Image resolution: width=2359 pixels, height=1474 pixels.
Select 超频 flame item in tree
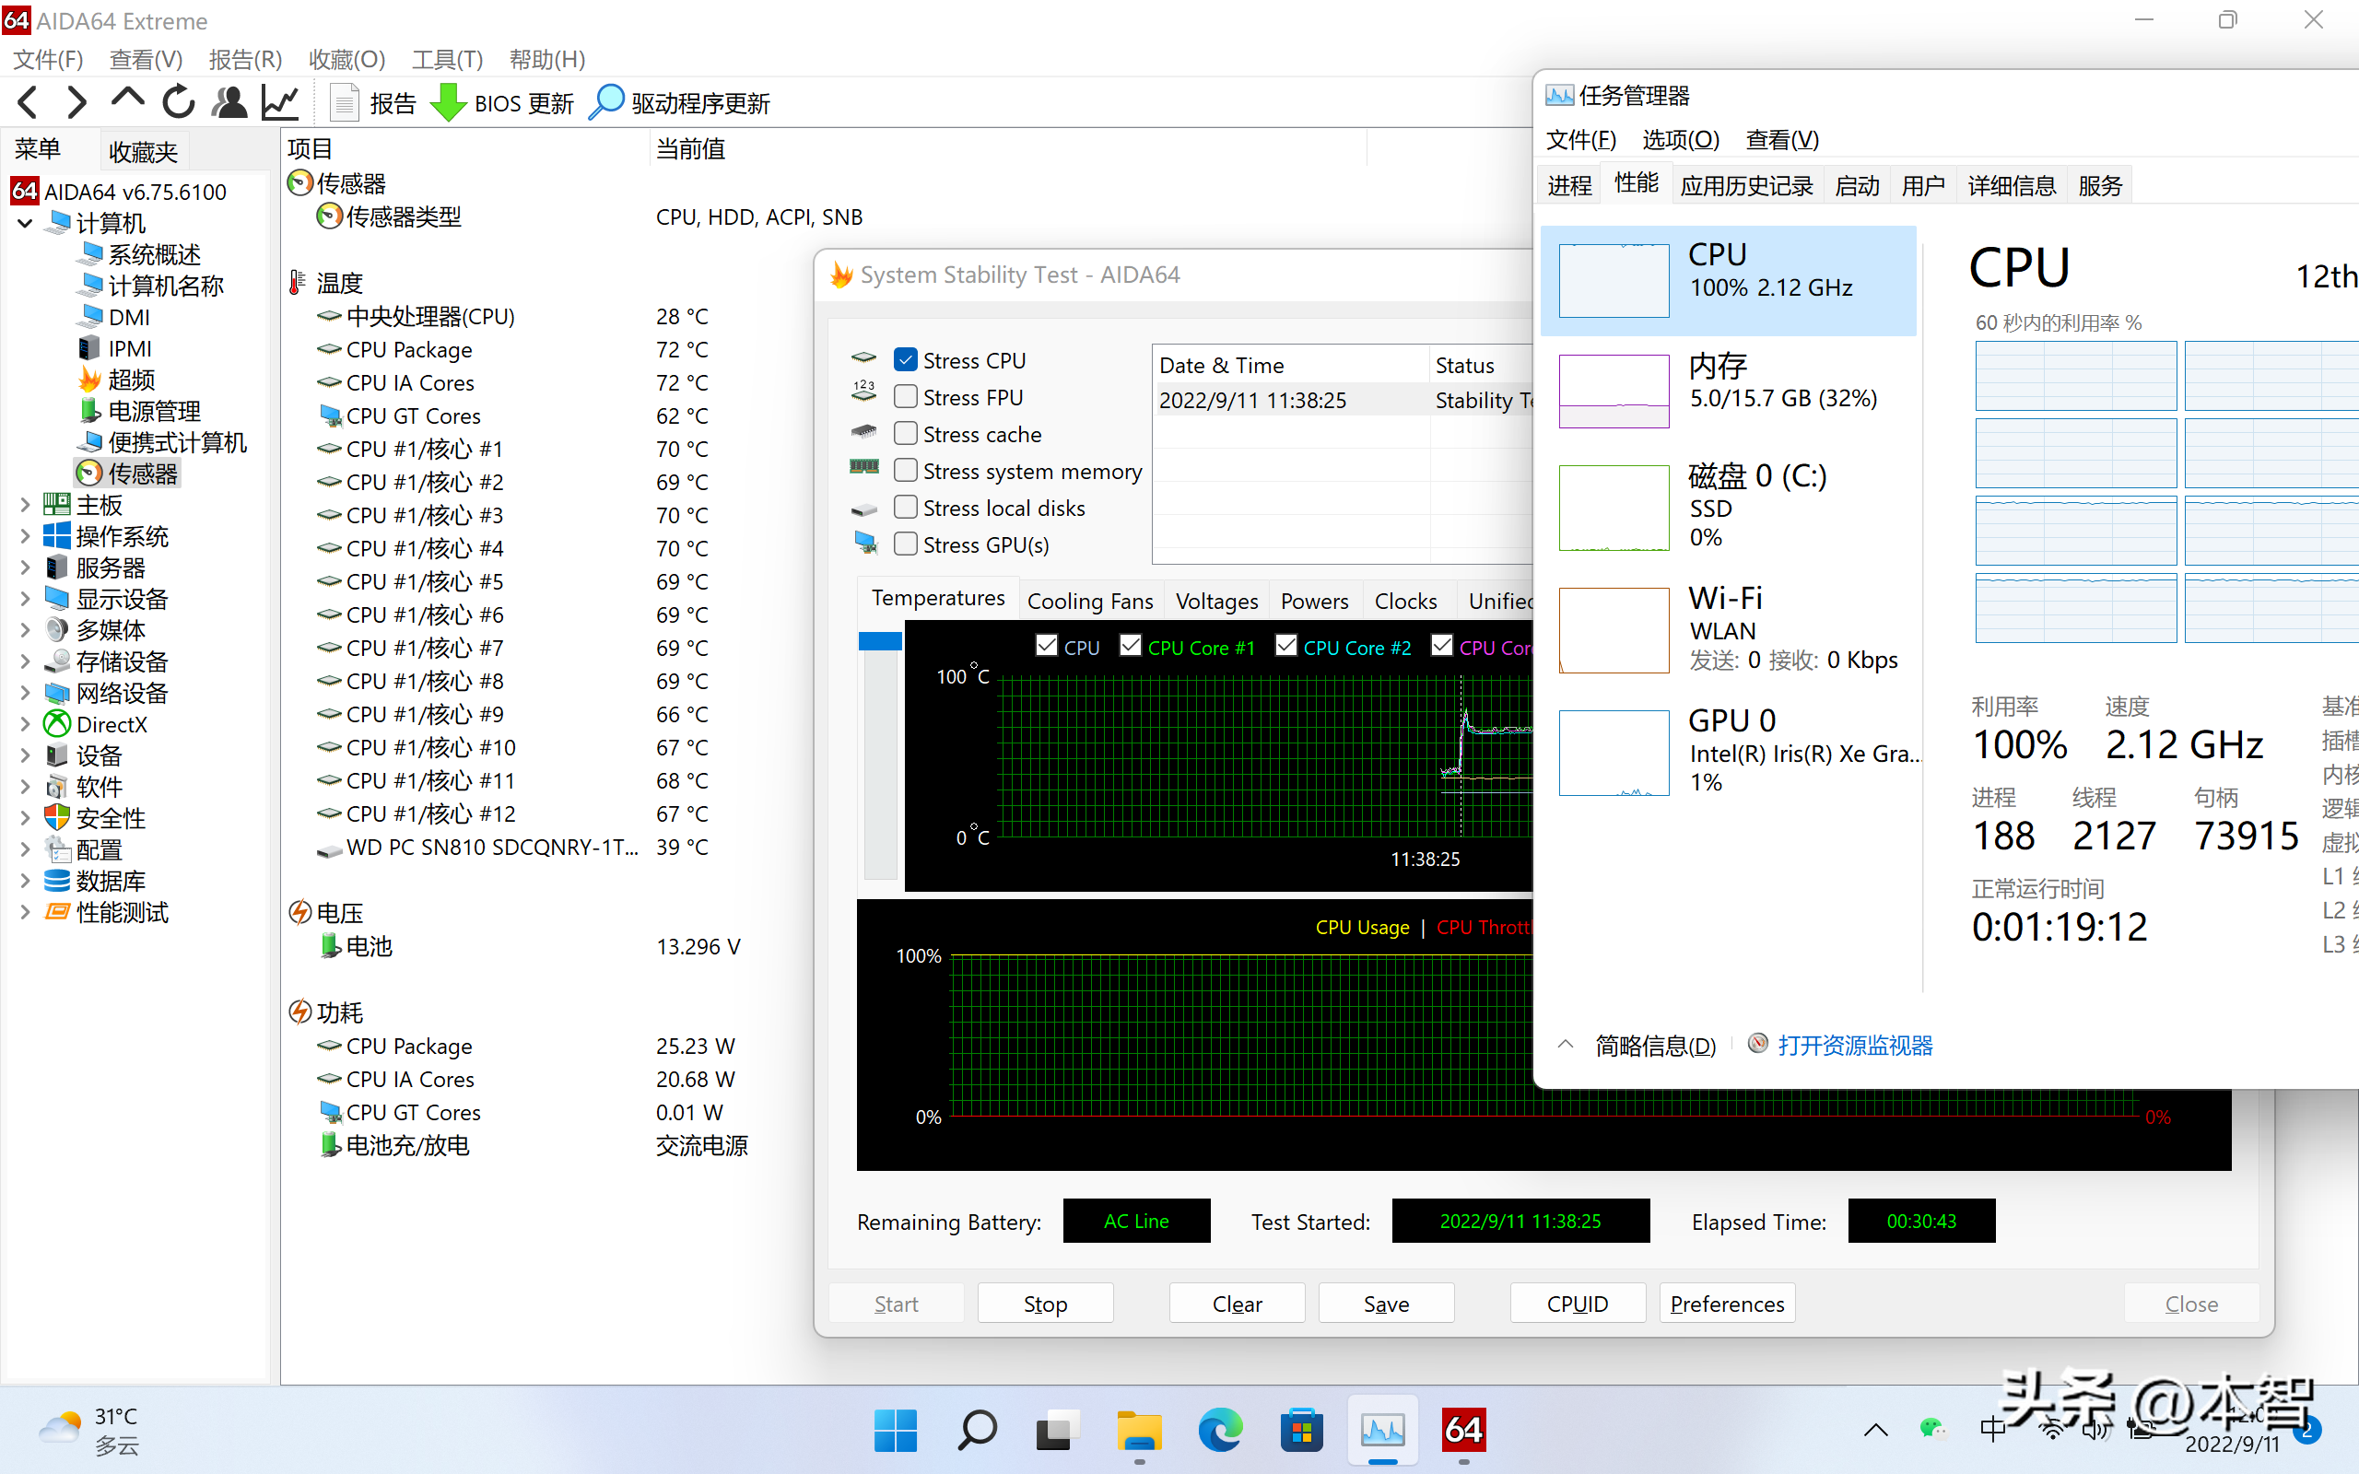116,380
